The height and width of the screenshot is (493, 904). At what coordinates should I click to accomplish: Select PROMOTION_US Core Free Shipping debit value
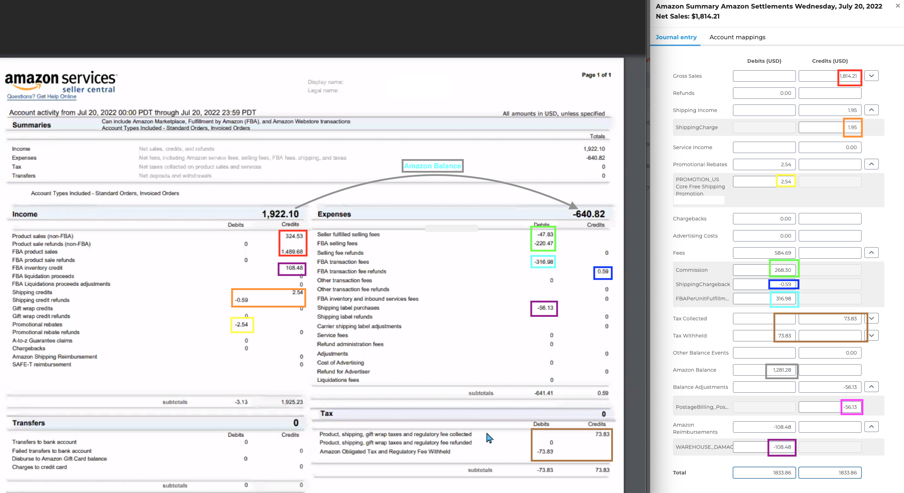coord(764,182)
